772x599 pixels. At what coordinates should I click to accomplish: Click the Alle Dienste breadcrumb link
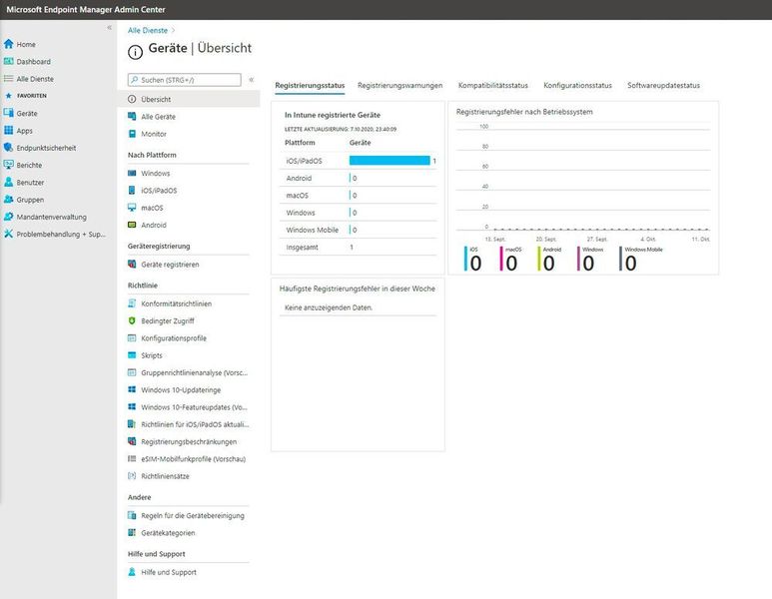(147, 31)
